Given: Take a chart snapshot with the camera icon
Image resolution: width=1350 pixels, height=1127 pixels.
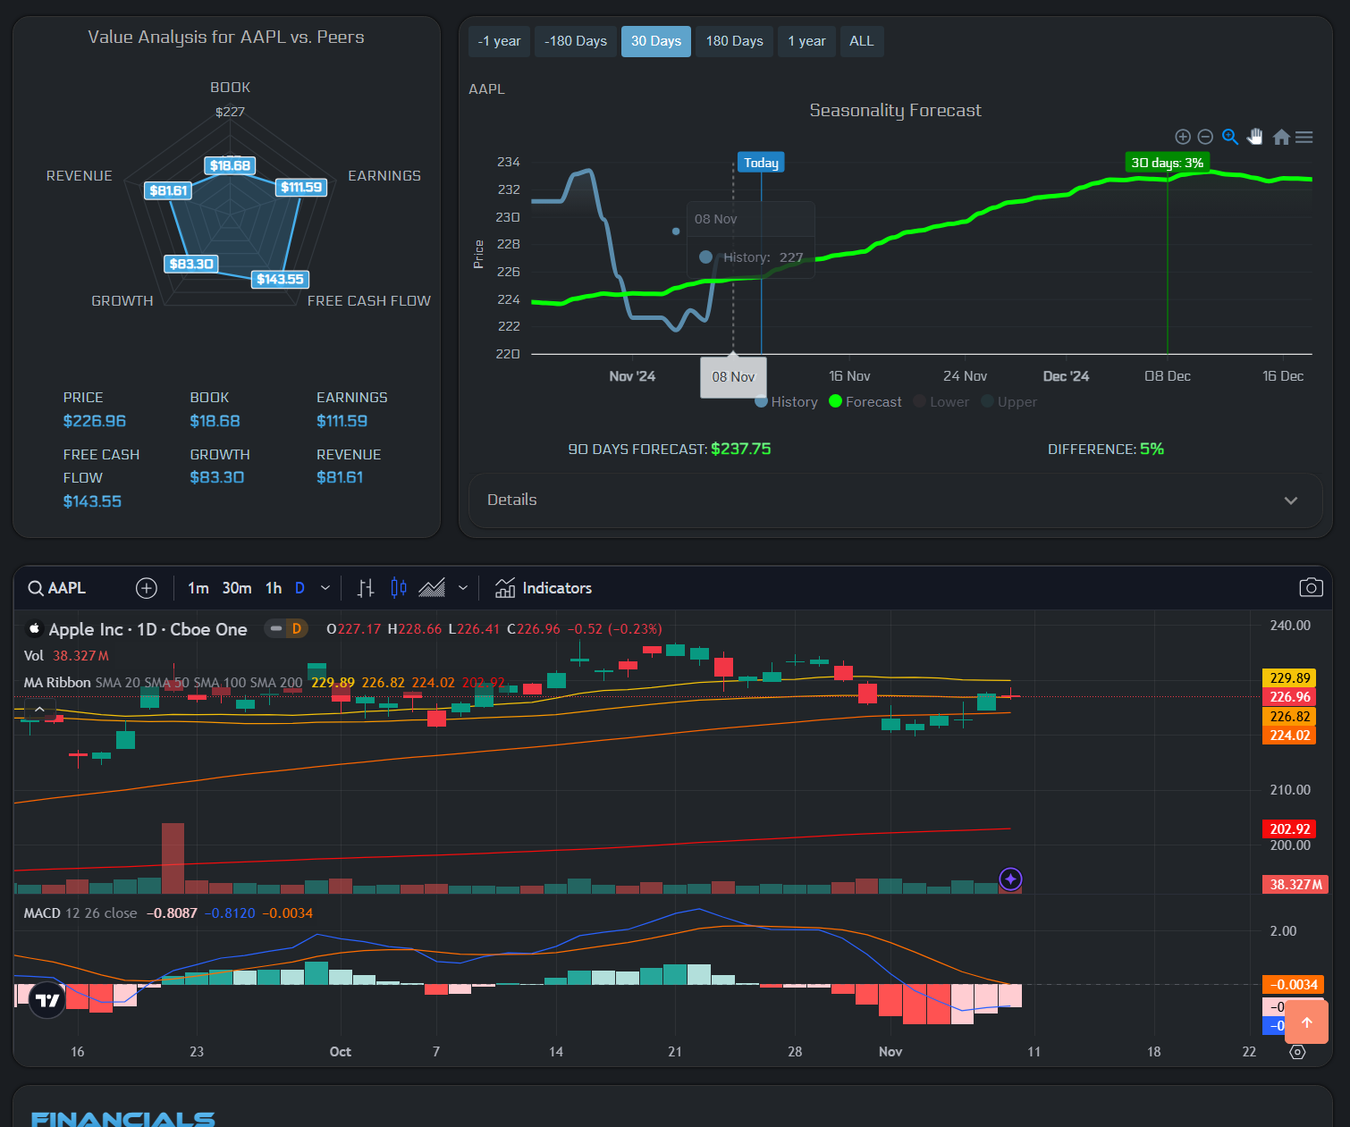Looking at the screenshot, I should (x=1311, y=587).
